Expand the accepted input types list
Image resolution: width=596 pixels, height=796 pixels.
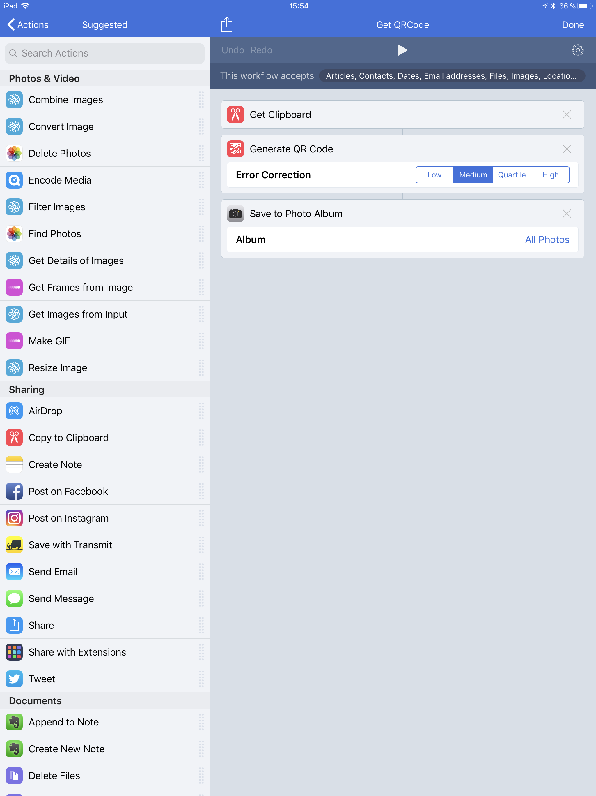click(x=451, y=76)
